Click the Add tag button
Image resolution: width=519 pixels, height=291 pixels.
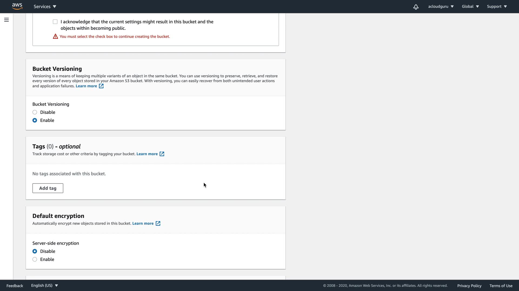(x=48, y=188)
